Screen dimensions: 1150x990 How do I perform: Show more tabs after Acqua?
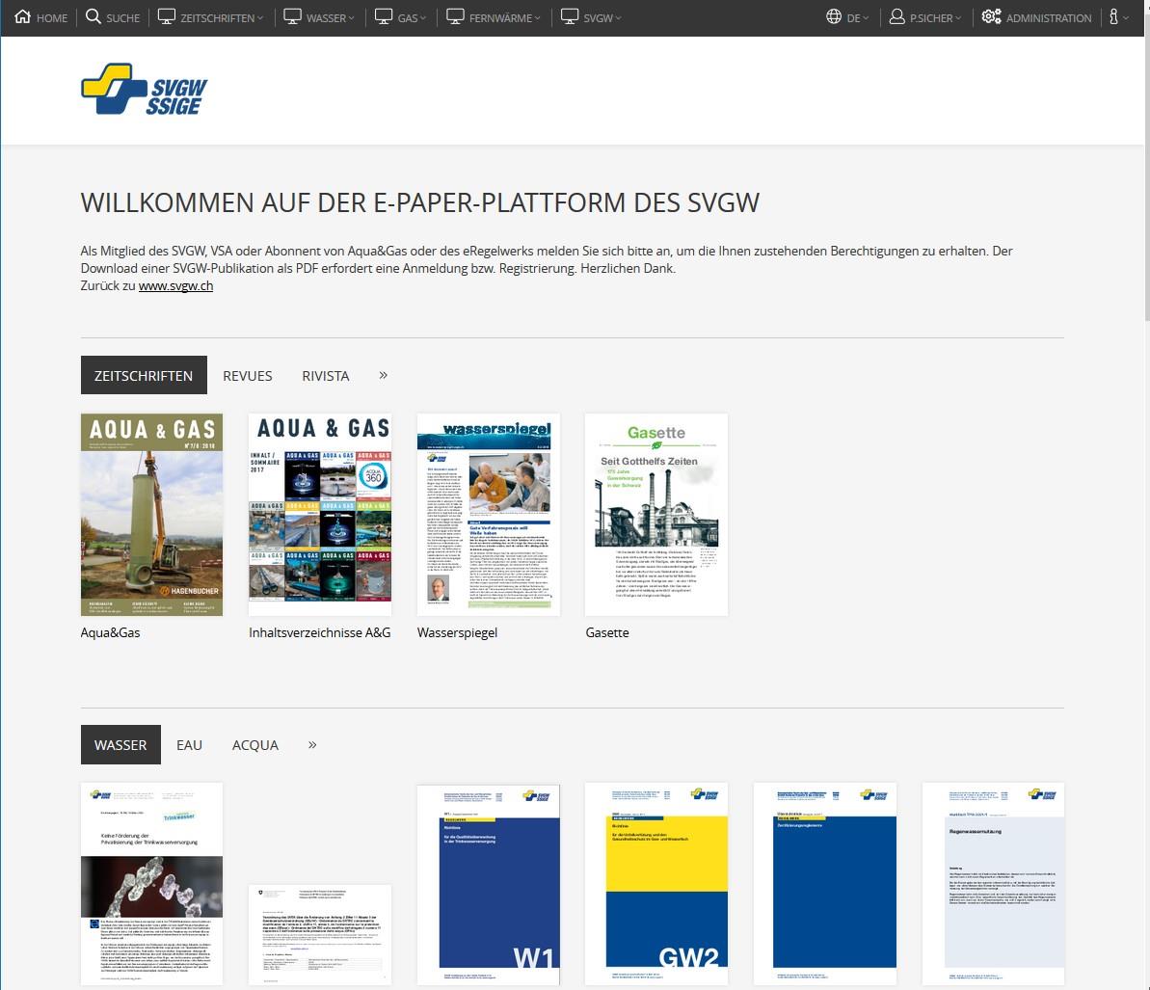[x=312, y=744]
